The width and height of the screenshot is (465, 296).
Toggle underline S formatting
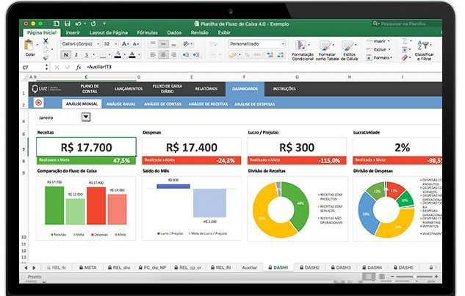click(87, 55)
